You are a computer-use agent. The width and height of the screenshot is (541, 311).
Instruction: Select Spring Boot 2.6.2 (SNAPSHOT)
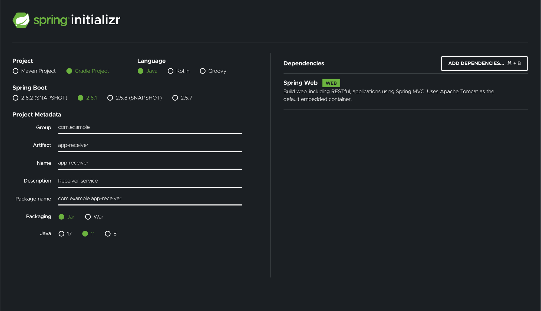16,98
